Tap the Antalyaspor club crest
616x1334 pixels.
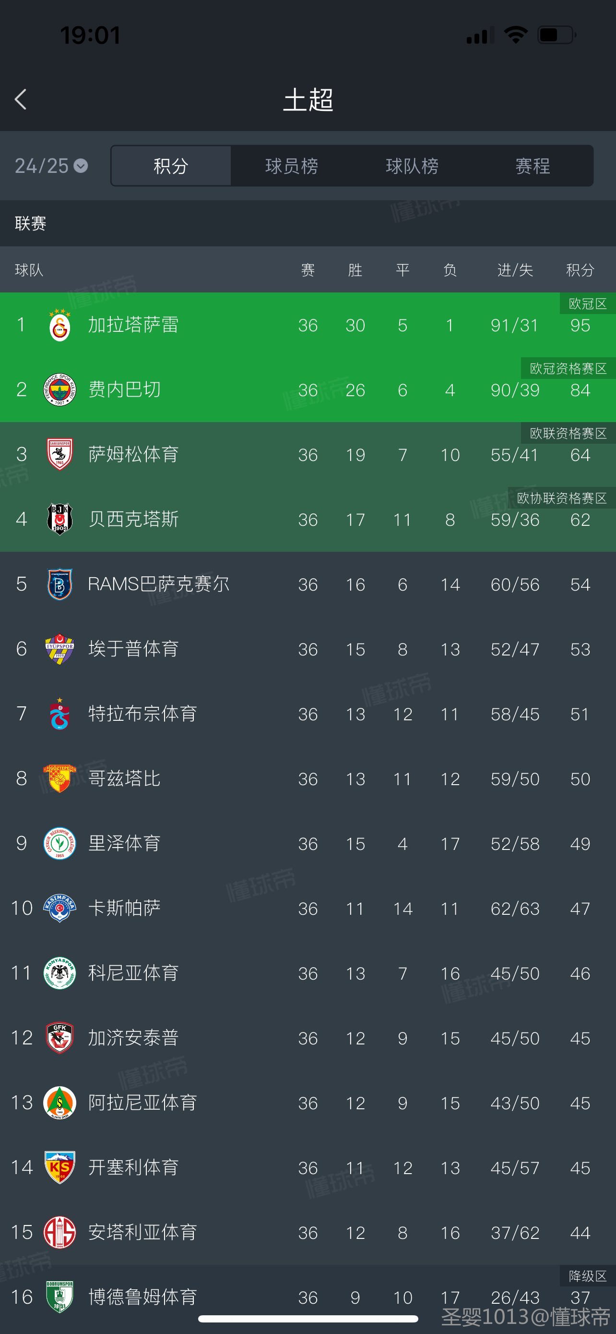pos(59,1233)
